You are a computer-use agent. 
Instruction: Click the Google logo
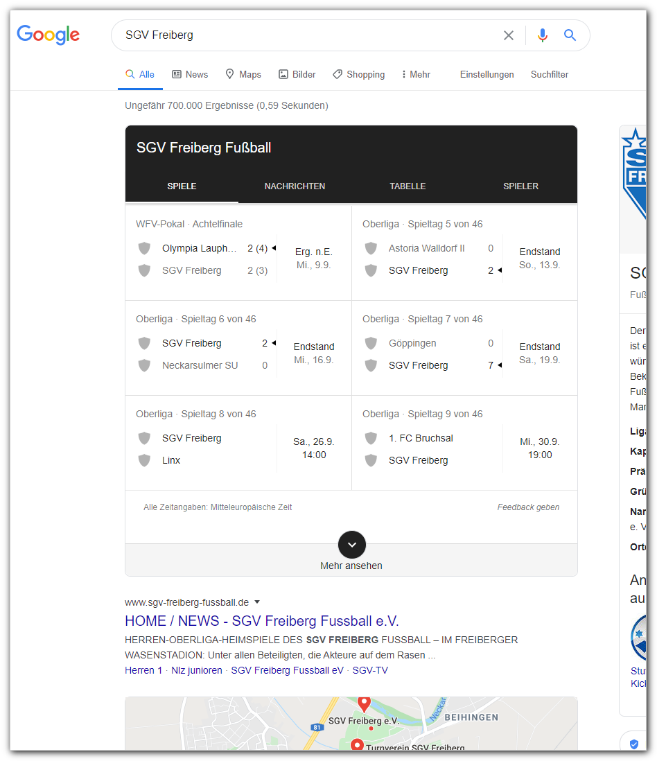48,35
